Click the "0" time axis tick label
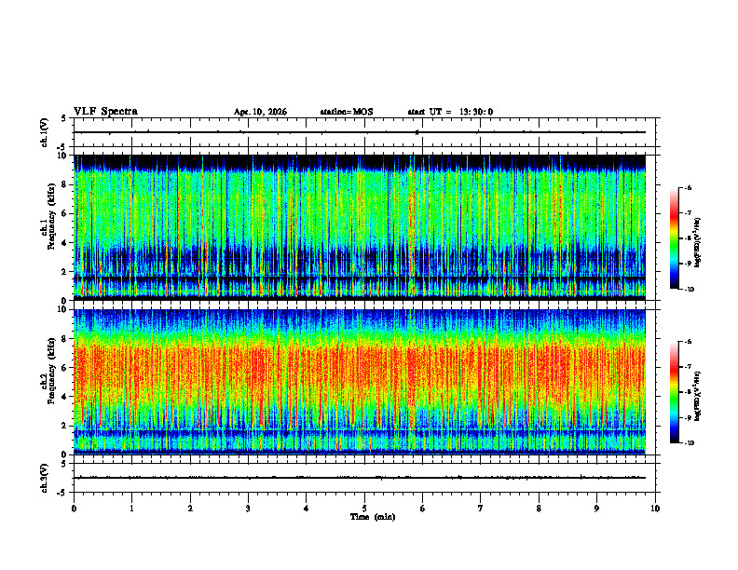The height and width of the screenshot is (570, 738). click(x=74, y=509)
